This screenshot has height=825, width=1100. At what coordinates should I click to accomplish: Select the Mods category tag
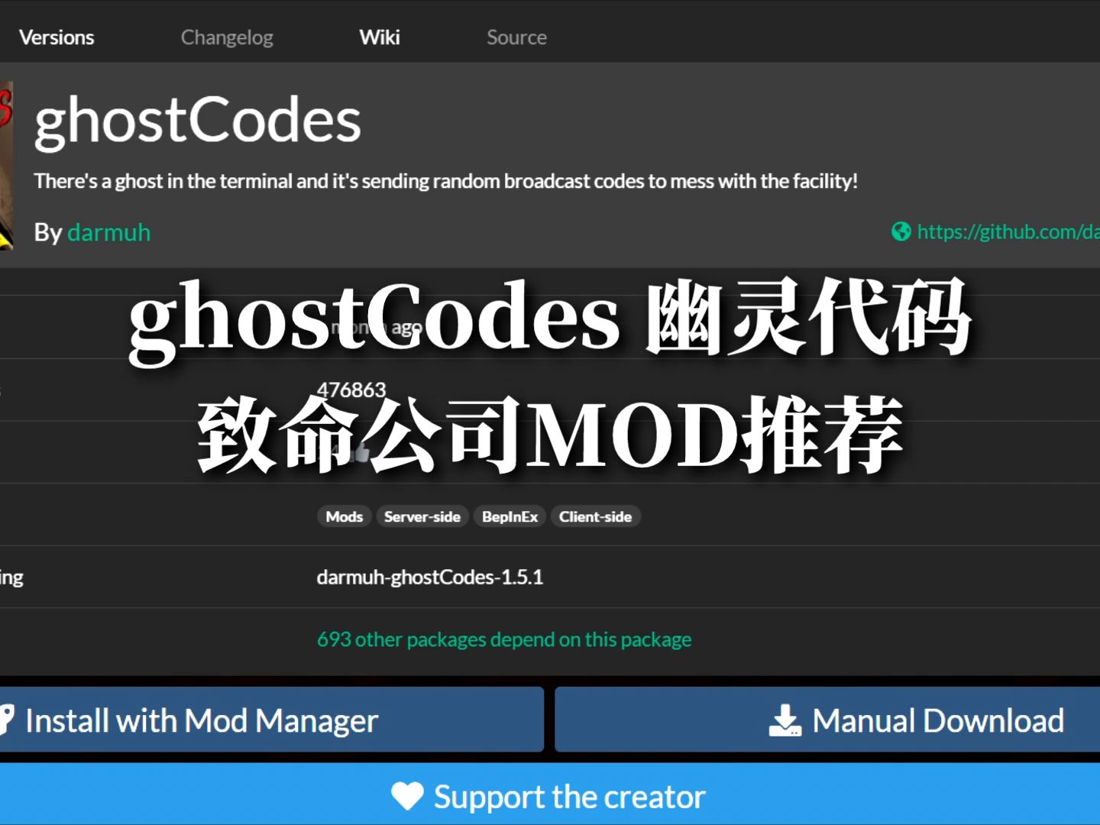[x=345, y=516]
